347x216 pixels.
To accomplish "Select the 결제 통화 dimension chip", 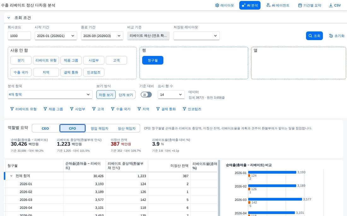I will click(x=71, y=72).
